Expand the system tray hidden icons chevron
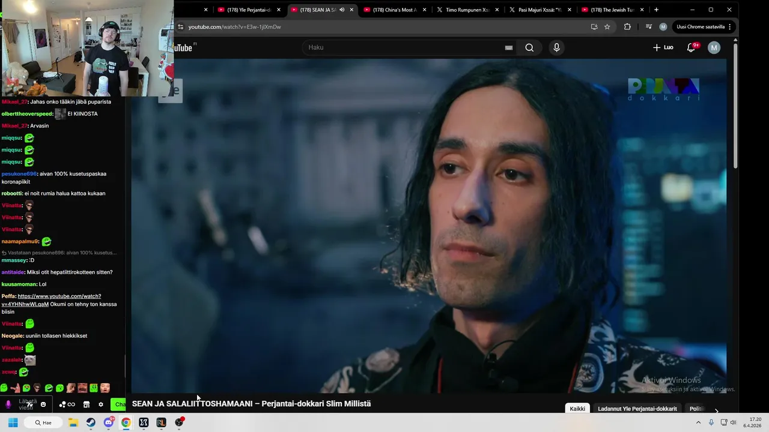769x432 pixels. [698, 422]
